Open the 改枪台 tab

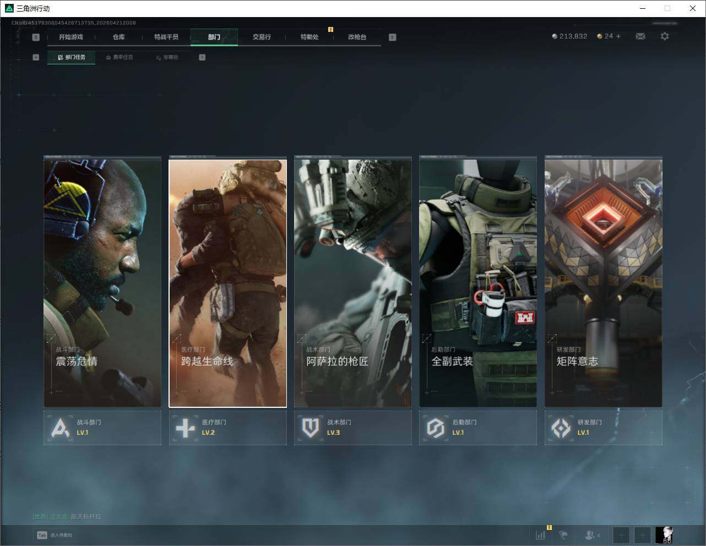pyautogui.click(x=357, y=37)
